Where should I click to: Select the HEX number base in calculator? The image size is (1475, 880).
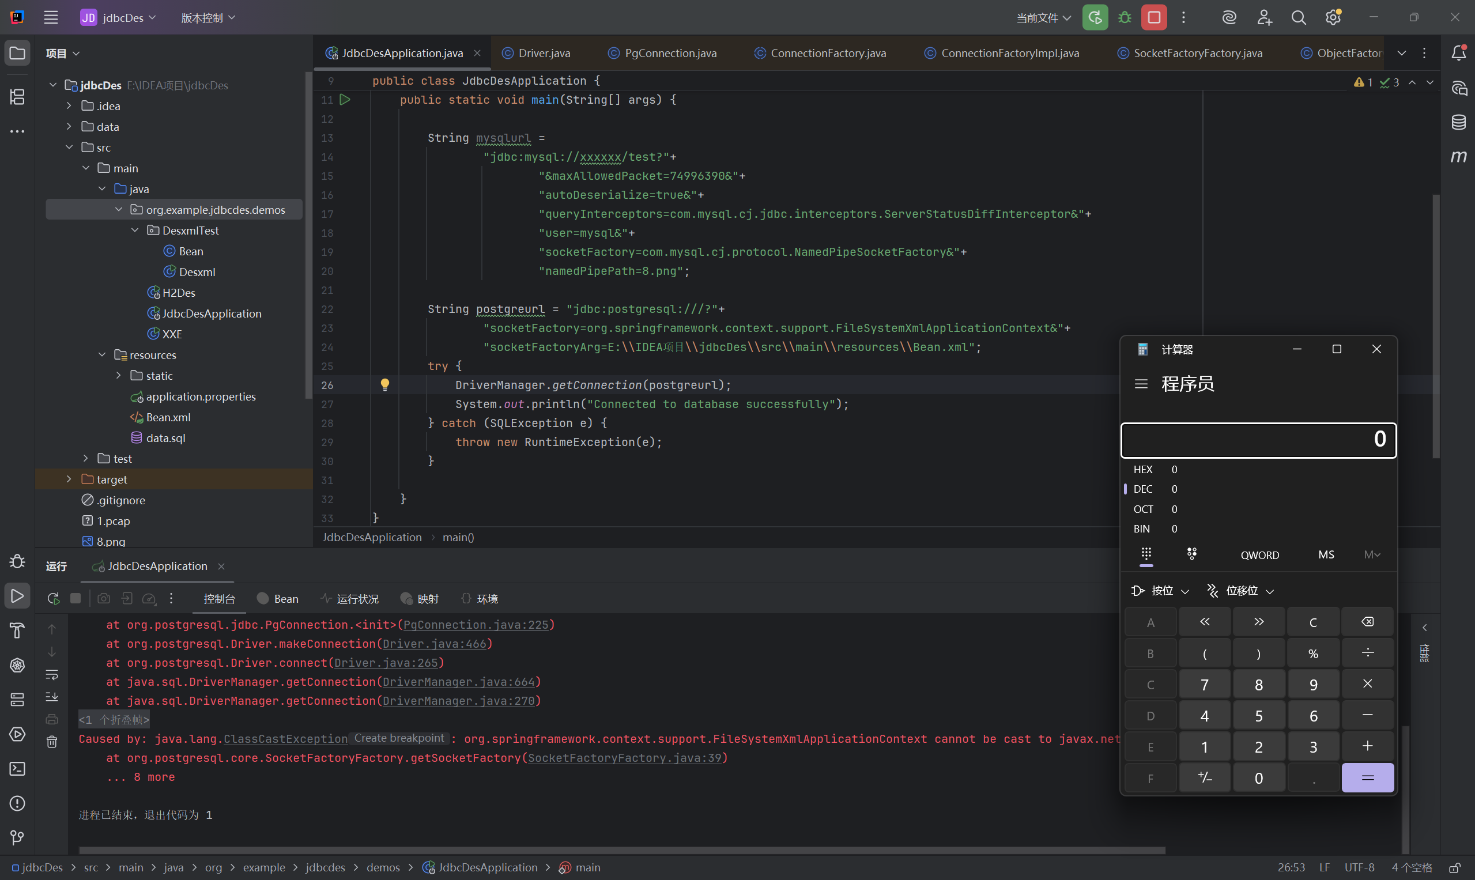[x=1143, y=469]
